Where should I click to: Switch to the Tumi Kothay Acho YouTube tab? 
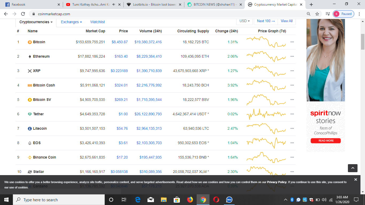93,5
